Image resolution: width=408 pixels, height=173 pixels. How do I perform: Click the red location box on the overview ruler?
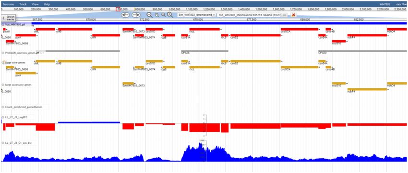118,10
